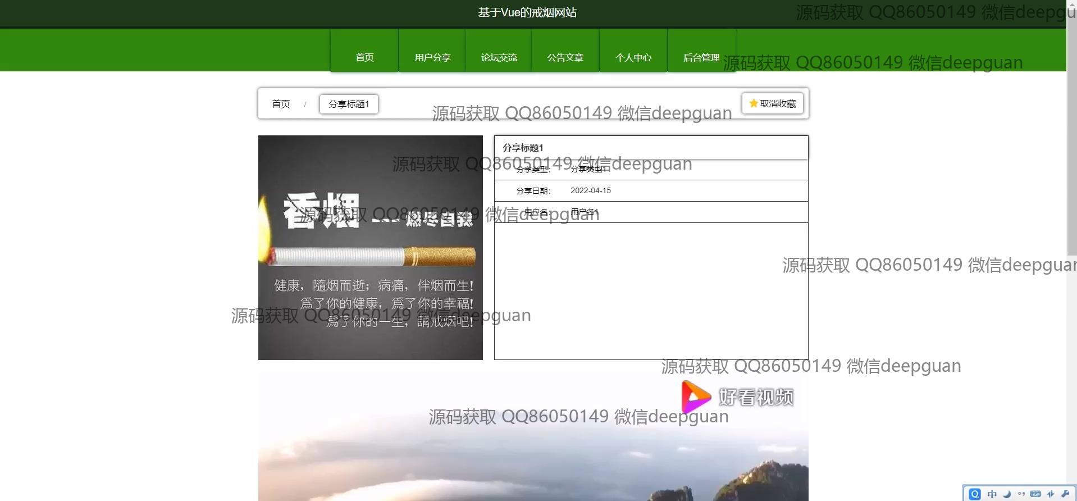Click the 好看视频 play logo
The height and width of the screenshot is (501, 1077).
pyautogui.click(x=696, y=397)
